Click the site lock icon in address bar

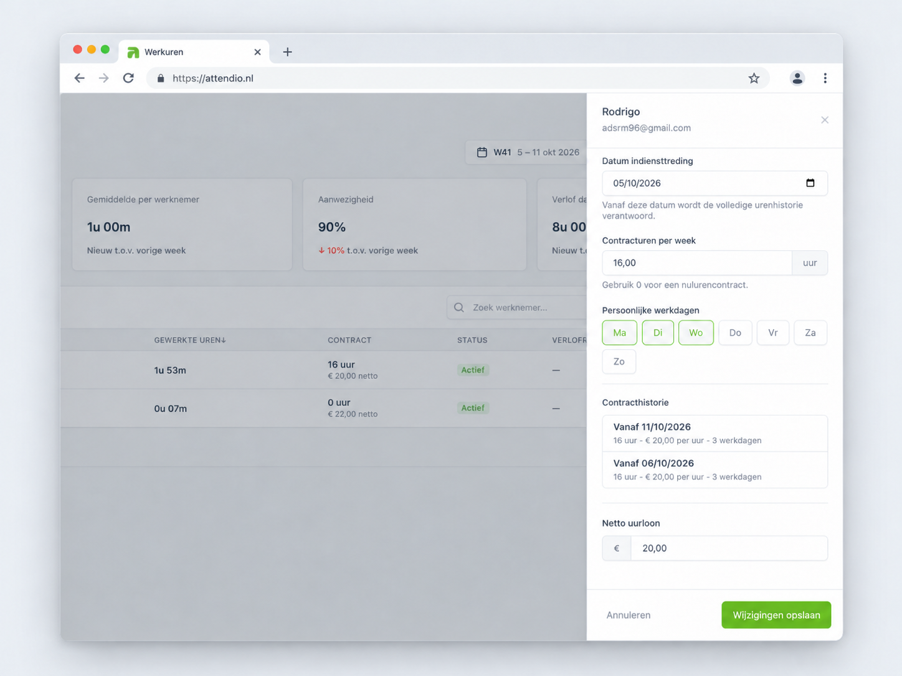click(161, 78)
